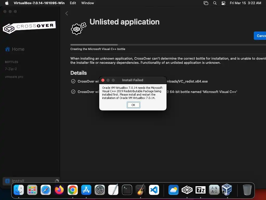Open Terminal from the Dock
266x200 pixels.
point(127,190)
